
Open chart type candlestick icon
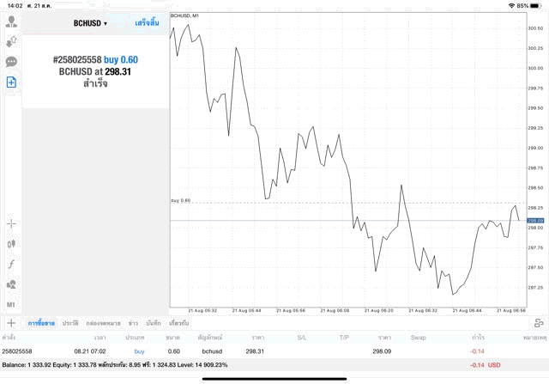coord(11,244)
